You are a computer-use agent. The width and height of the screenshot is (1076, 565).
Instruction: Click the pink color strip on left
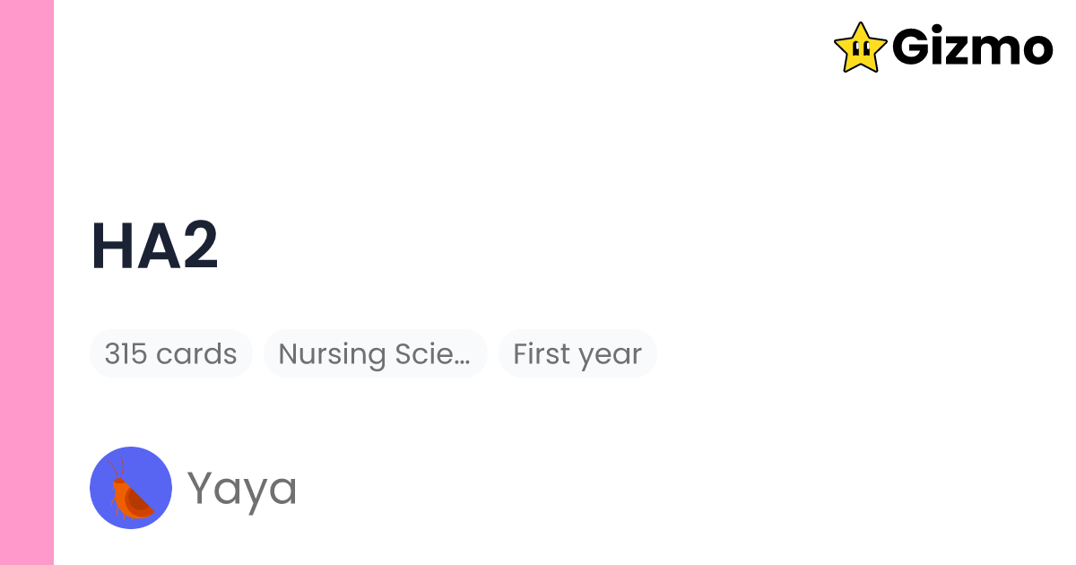click(x=27, y=282)
